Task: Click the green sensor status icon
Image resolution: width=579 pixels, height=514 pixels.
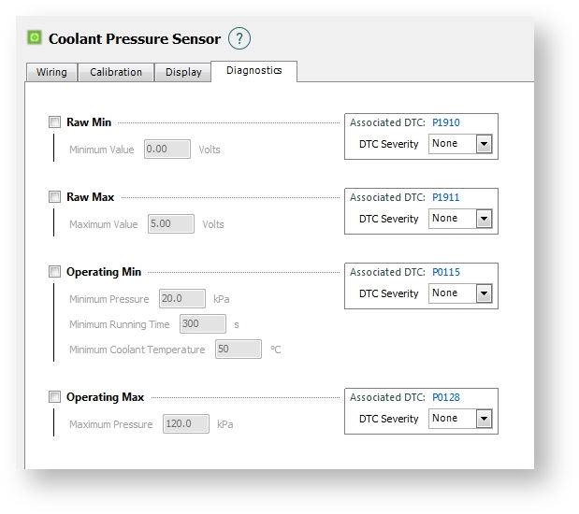Action: coord(35,38)
